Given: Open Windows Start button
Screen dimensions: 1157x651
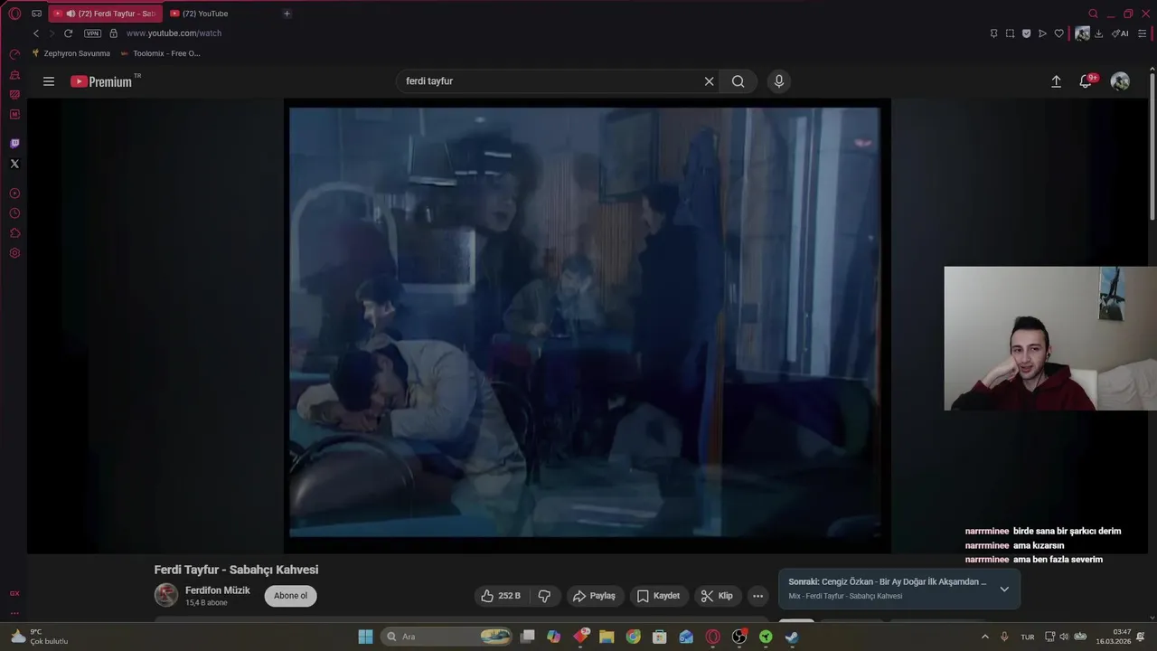Looking at the screenshot, I should [365, 637].
